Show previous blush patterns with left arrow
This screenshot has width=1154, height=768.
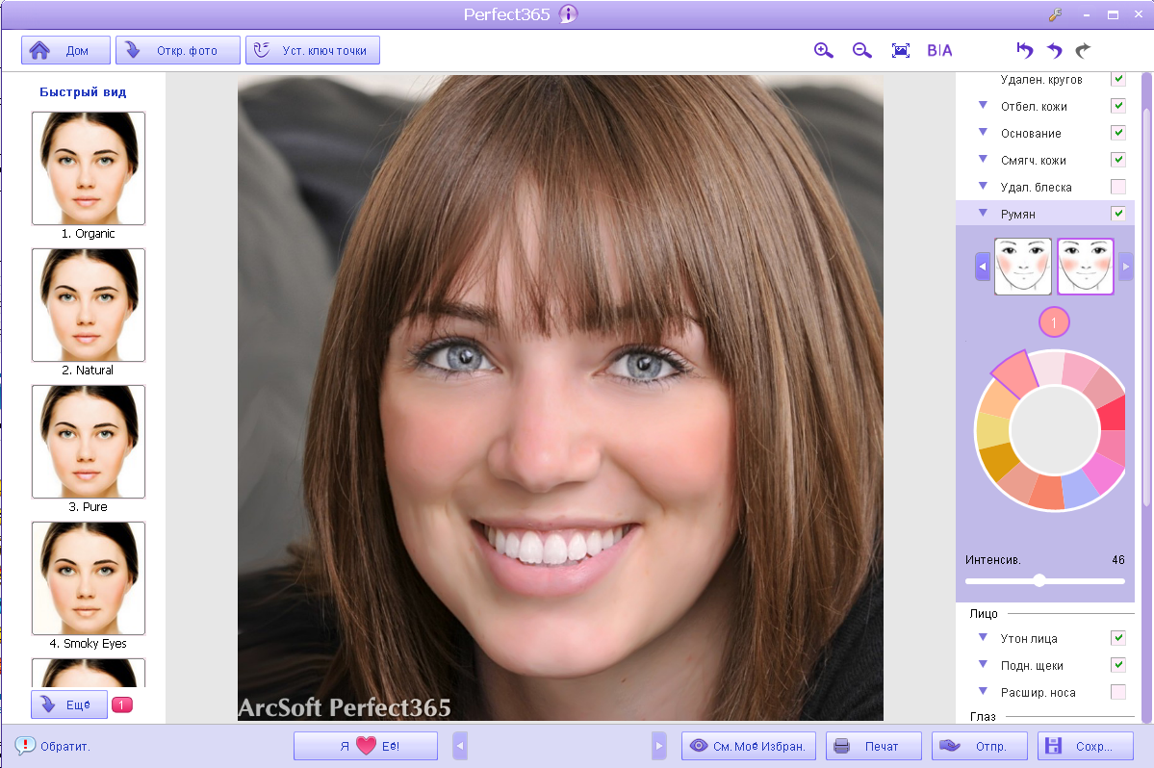(x=983, y=267)
